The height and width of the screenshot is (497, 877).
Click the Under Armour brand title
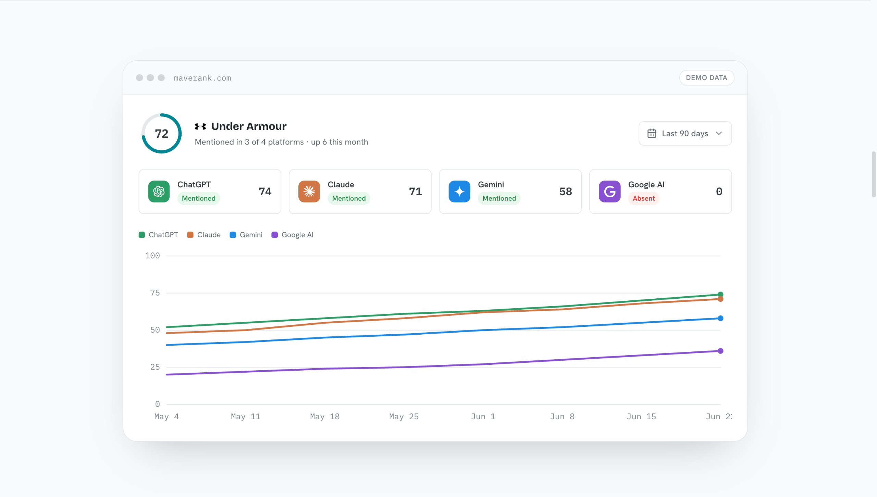coord(249,126)
